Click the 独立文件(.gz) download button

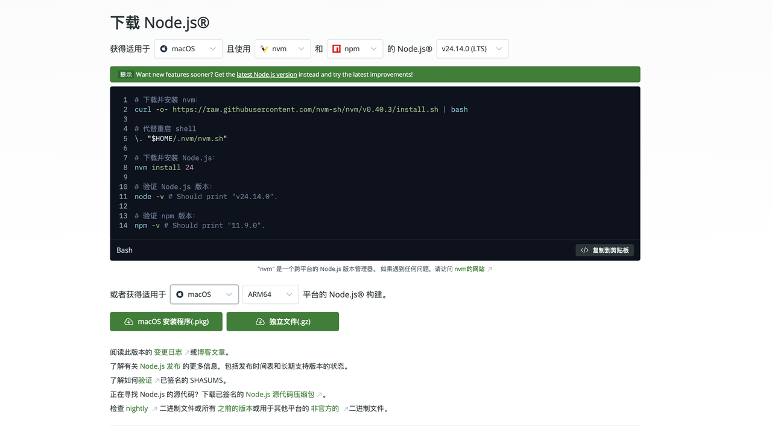282,322
